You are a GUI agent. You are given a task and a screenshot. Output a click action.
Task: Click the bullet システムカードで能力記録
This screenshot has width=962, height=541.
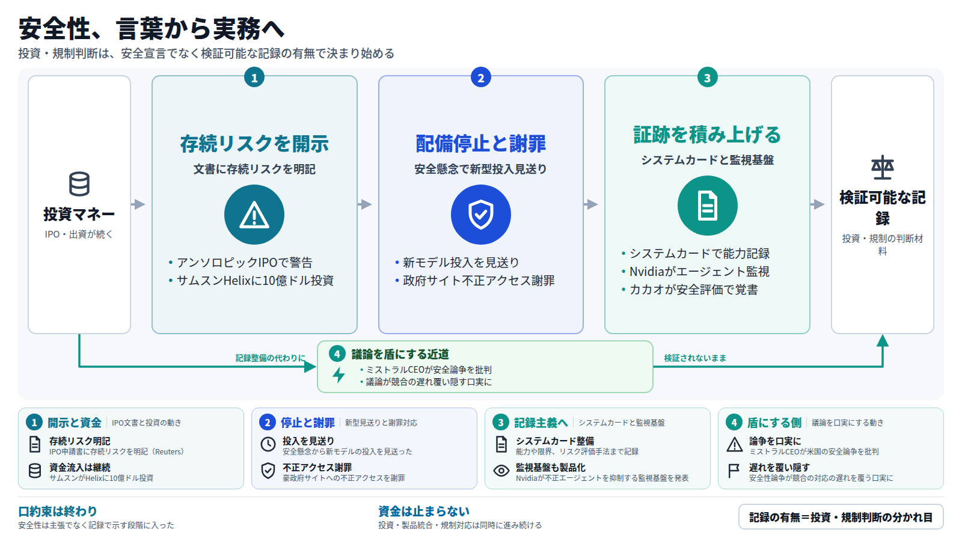coord(700,254)
